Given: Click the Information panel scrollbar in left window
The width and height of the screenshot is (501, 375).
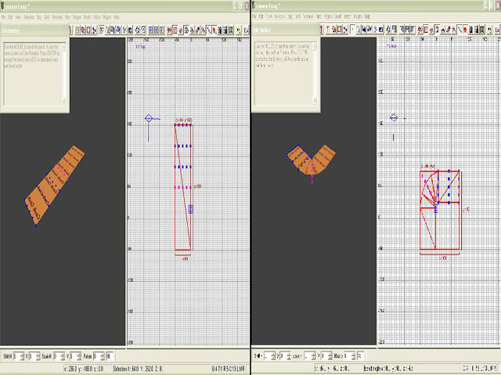Looking at the screenshot, I should (x=63, y=74).
